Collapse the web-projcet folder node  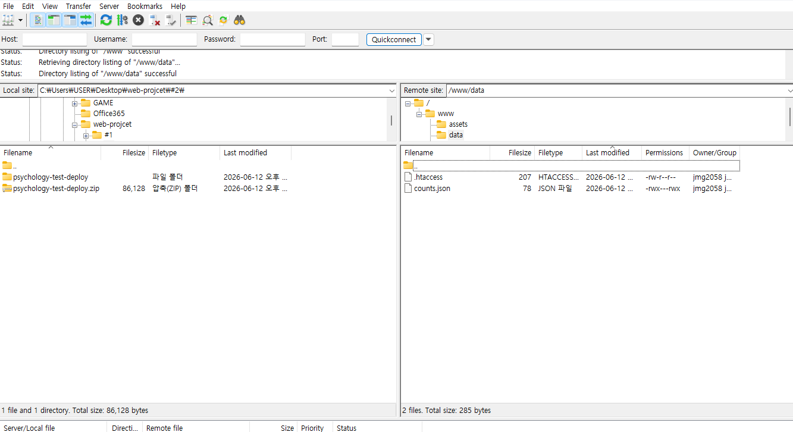tap(75, 124)
